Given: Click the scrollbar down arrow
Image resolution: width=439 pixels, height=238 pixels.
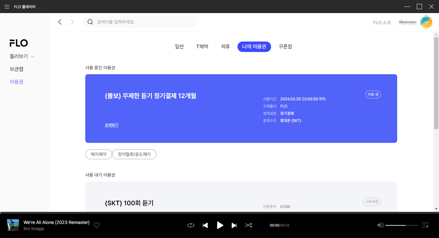Looking at the screenshot, I should (436, 209).
